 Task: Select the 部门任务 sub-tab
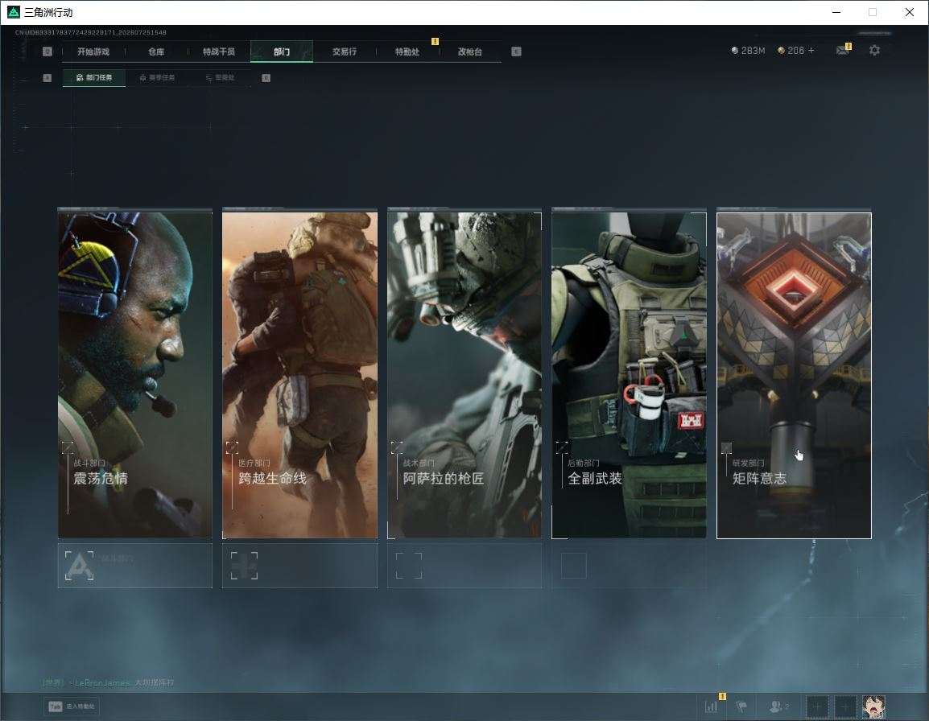coord(94,77)
